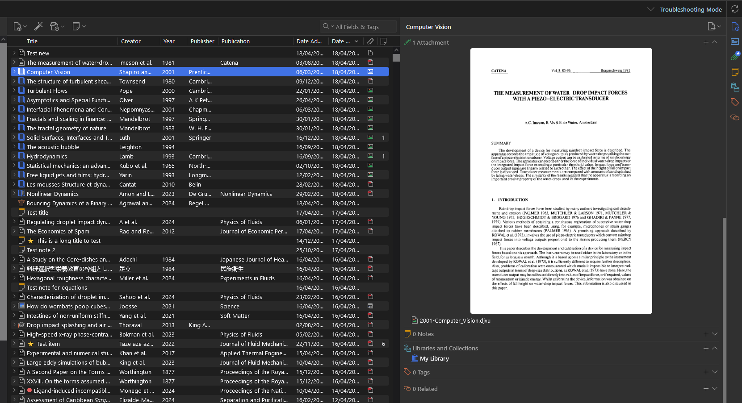
Task: Sort items by the Date Modified column
Action: [x=345, y=41]
